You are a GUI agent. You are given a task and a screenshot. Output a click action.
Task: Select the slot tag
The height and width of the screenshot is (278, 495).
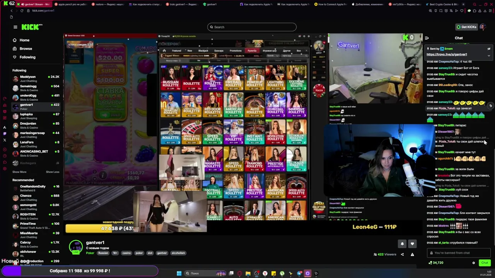(x=150, y=253)
